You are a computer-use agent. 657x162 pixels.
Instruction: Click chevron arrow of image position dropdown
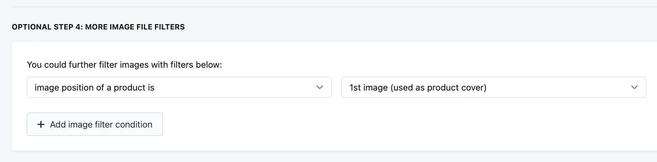click(x=320, y=88)
